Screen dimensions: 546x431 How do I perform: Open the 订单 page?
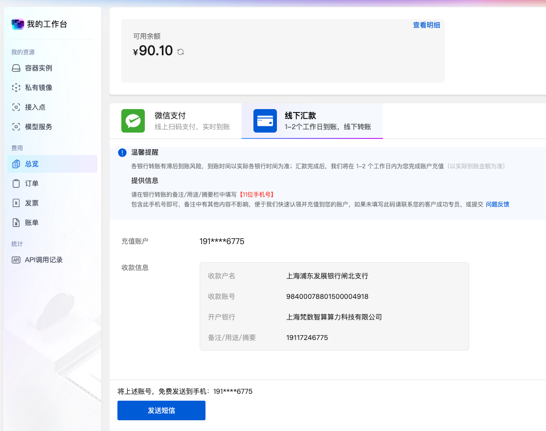(52, 183)
